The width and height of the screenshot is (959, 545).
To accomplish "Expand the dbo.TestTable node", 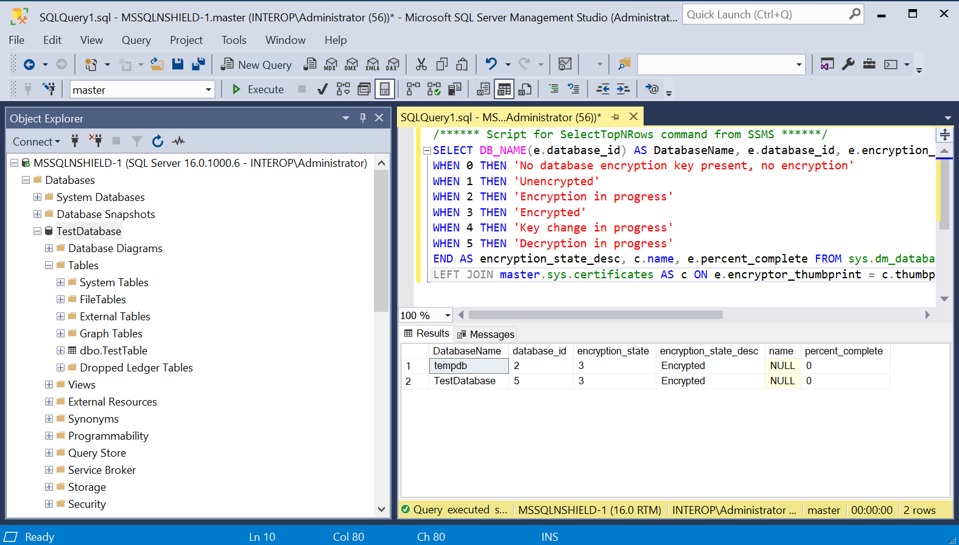I will coord(60,351).
